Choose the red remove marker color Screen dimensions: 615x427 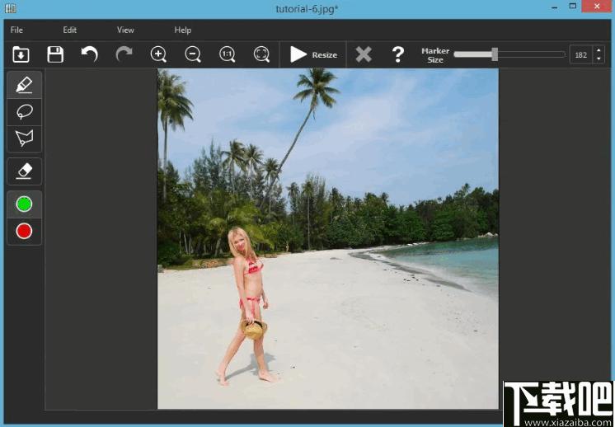pos(24,231)
